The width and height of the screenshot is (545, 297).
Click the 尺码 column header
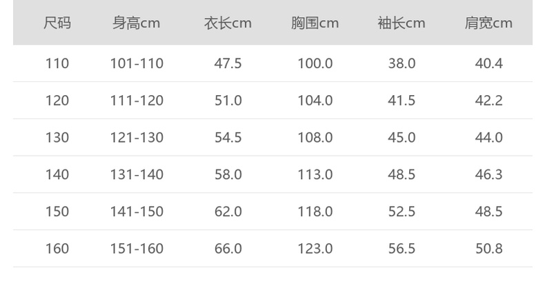click(57, 23)
